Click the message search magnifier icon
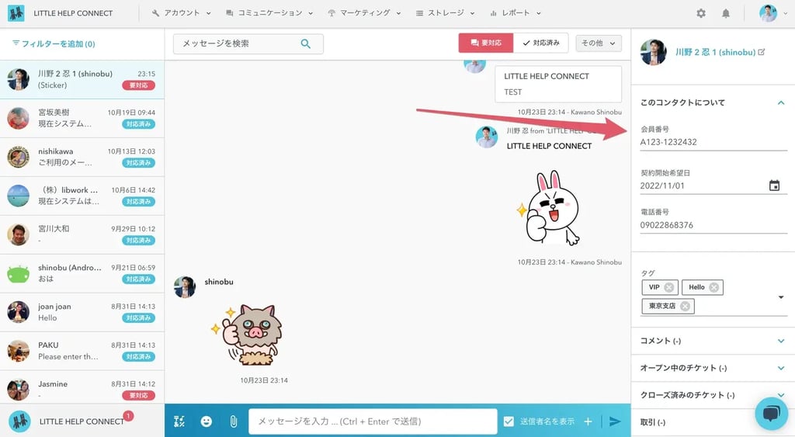 pos(306,43)
